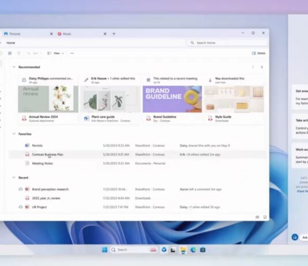Click Word icon beside Plant care guide

[87, 119]
